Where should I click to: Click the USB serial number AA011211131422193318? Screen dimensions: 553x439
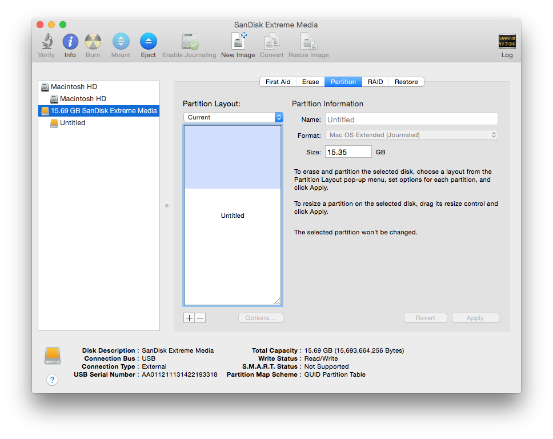tap(179, 375)
